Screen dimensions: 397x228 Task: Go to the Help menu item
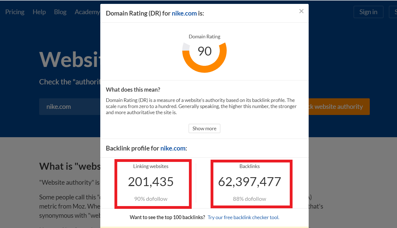pos(39,12)
